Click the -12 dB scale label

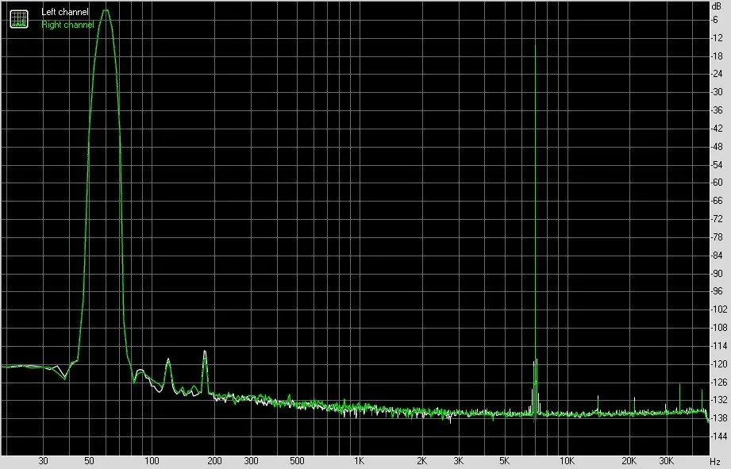click(x=717, y=38)
